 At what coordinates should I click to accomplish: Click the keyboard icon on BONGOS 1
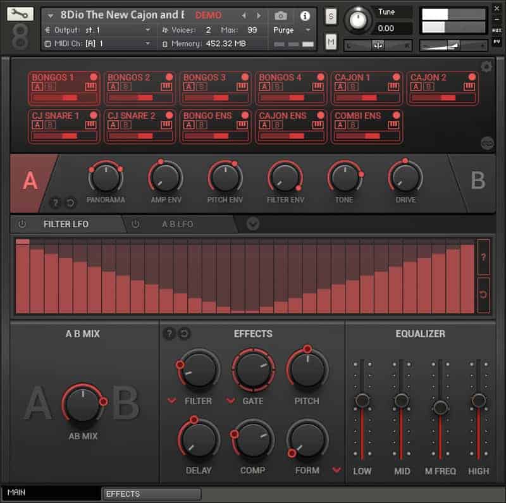tap(90, 87)
